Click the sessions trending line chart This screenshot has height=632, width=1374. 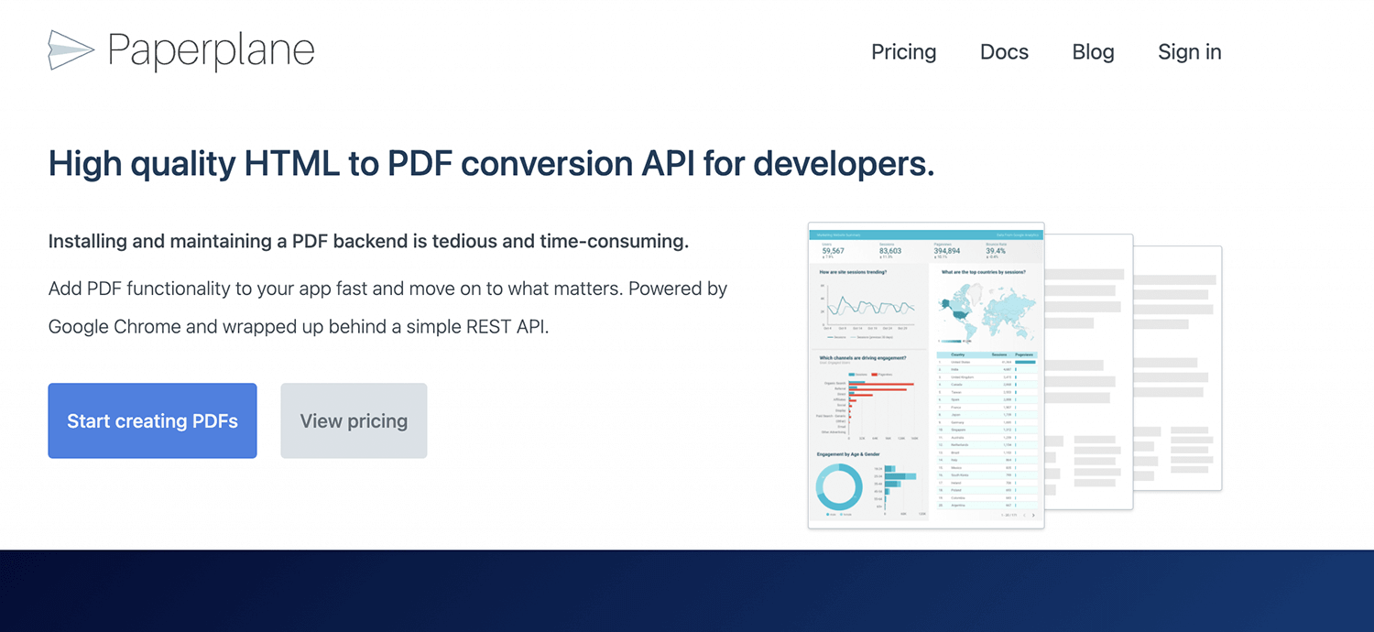tap(869, 306)
